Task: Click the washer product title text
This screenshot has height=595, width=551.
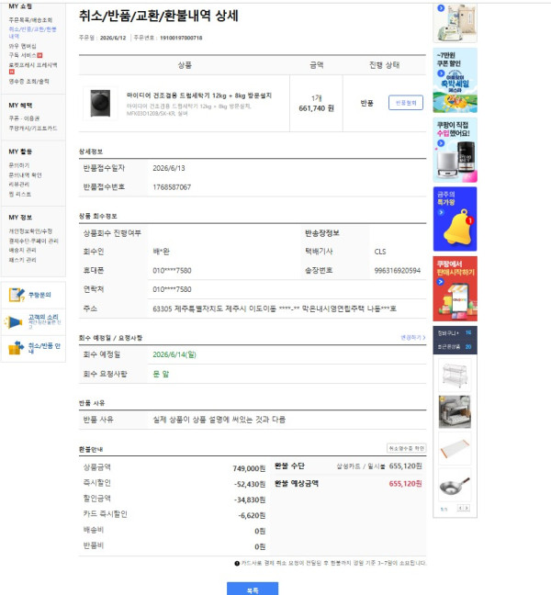Action: pyautogui.click(x=199, y=95)
